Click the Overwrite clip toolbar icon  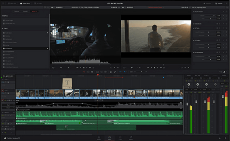tap(101, 72)
